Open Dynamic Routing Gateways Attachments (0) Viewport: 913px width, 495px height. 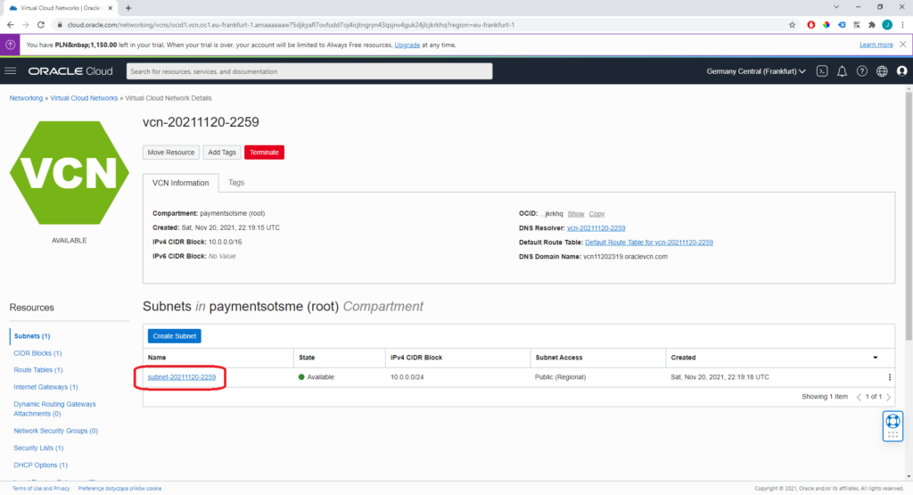pos(54,408)
